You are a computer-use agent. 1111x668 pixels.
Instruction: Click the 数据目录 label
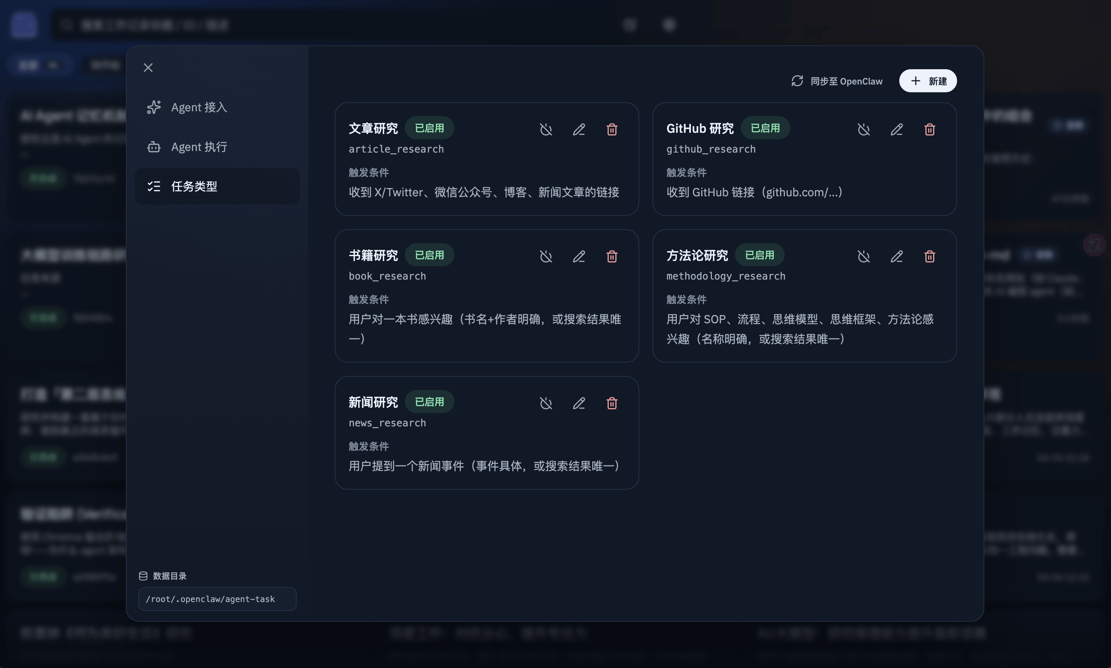[169, 576]
